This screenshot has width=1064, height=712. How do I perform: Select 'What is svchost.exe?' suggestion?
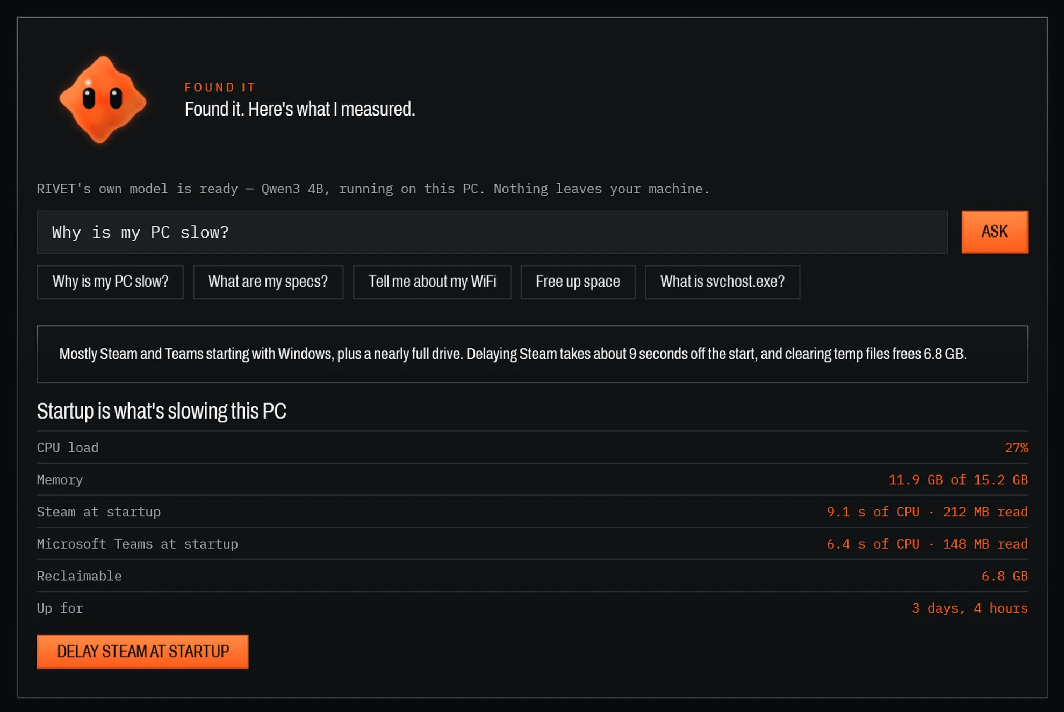pyautogui.click(x=723, y=282)
